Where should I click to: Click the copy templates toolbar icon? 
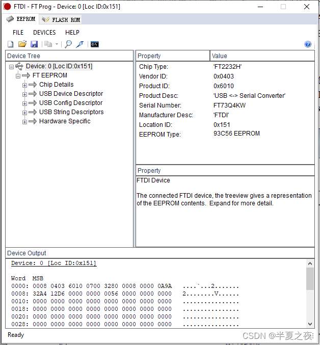tap(48, 44)
